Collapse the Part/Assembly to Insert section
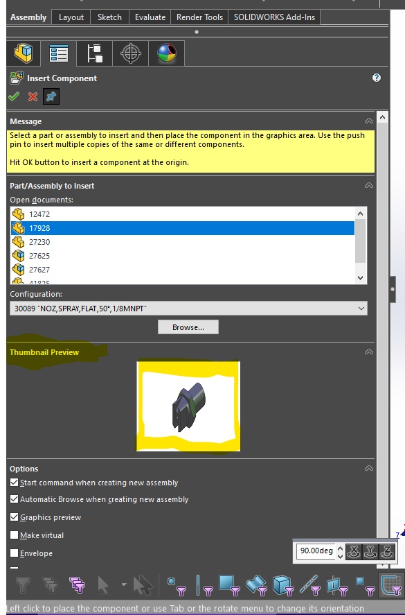The image size is (405, 615). pos(368,185)
